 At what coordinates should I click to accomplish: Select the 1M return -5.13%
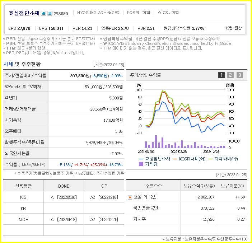tap(65, 165)
